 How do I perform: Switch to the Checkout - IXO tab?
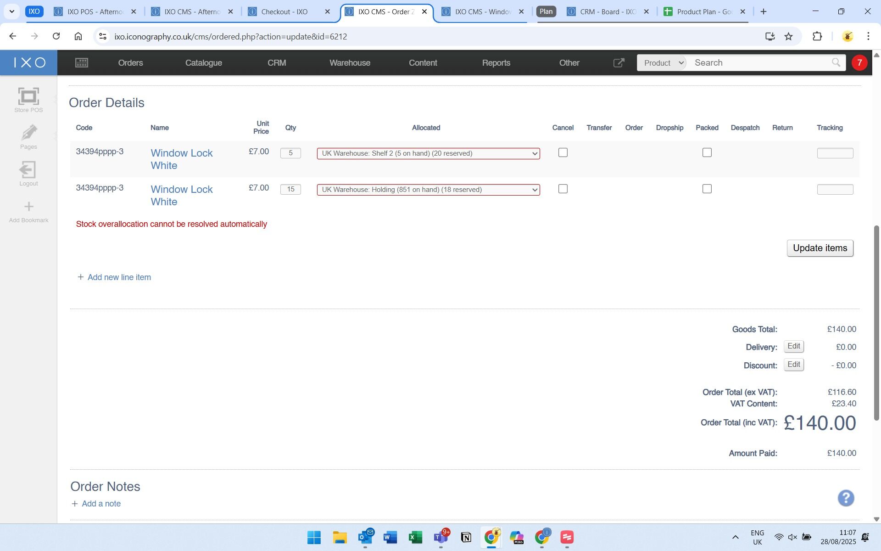coord(284,12)
